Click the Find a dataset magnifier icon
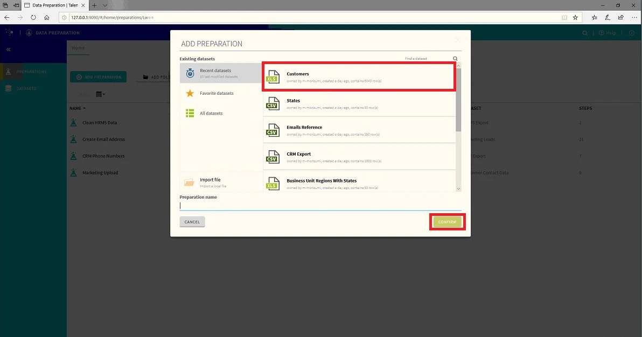This screenshot has height=337, width=642. tap(455, 59)
